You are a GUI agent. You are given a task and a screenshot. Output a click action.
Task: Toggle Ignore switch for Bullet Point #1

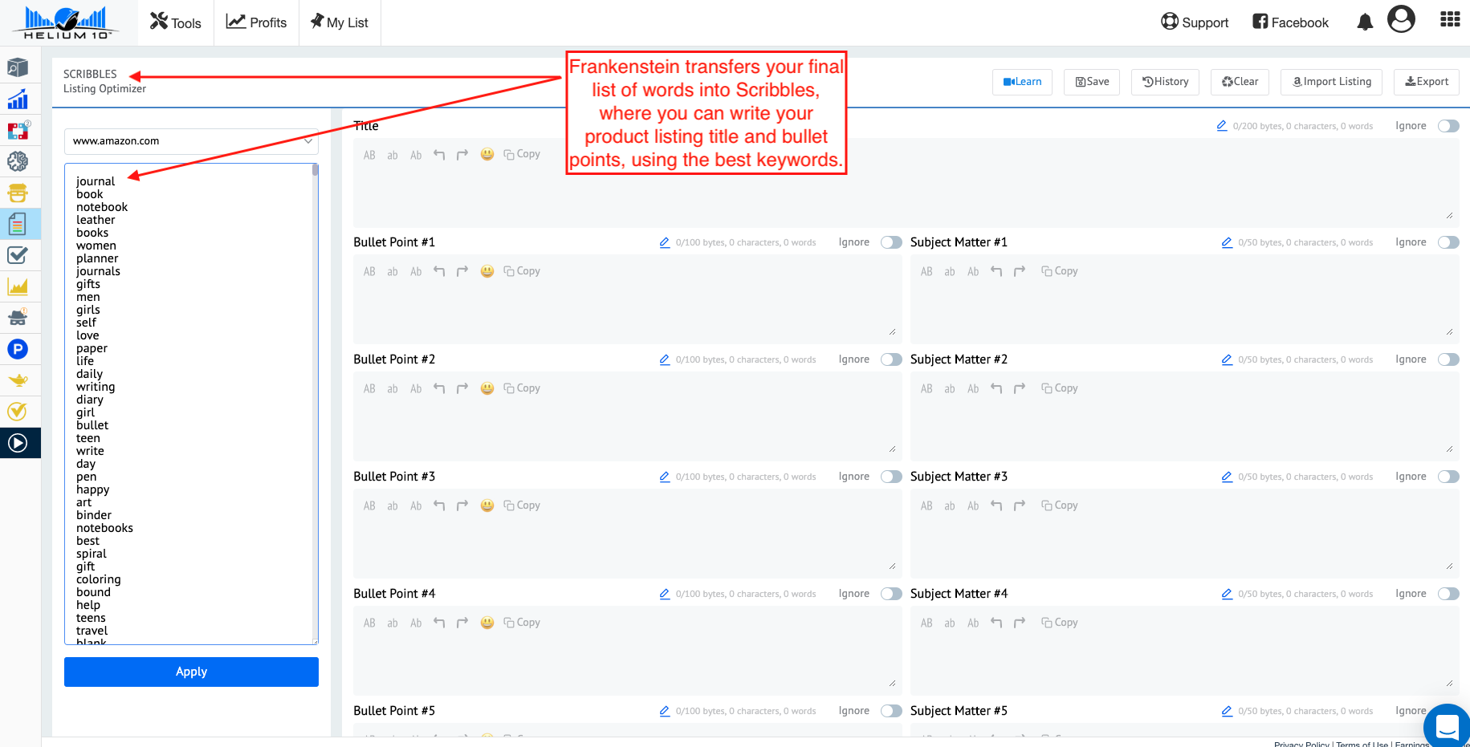[x=891, y=242]
